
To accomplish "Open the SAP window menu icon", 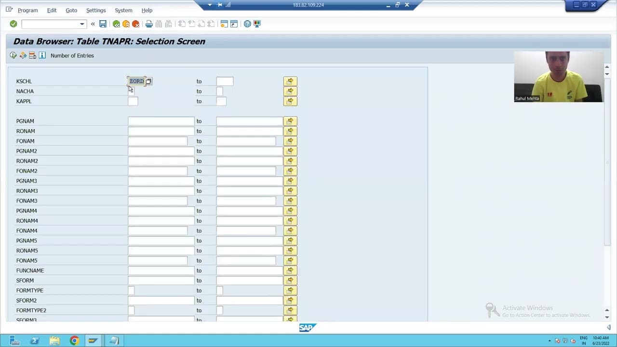I will coord(9,10).
